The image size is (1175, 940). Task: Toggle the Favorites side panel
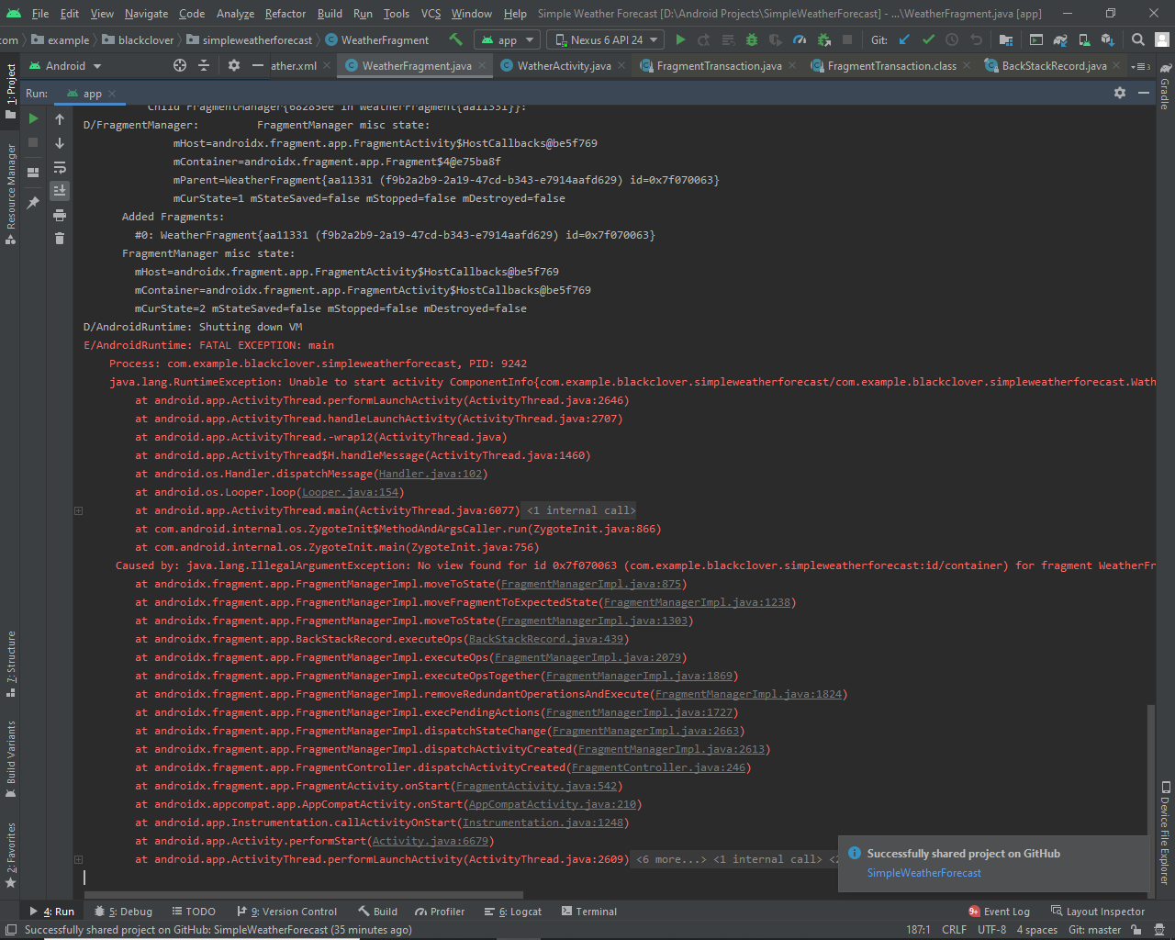[x=11, y=856]
